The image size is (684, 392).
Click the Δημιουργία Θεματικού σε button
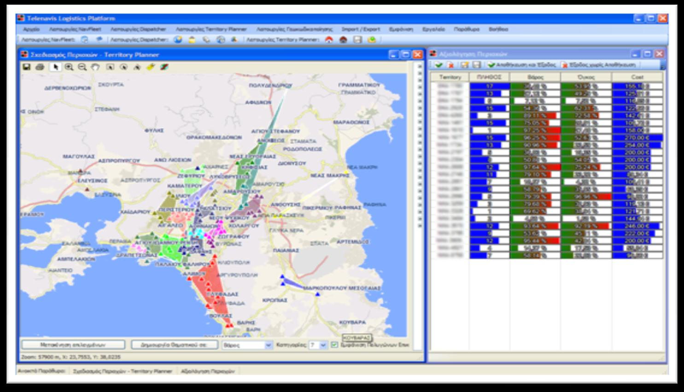pos(175,345)
